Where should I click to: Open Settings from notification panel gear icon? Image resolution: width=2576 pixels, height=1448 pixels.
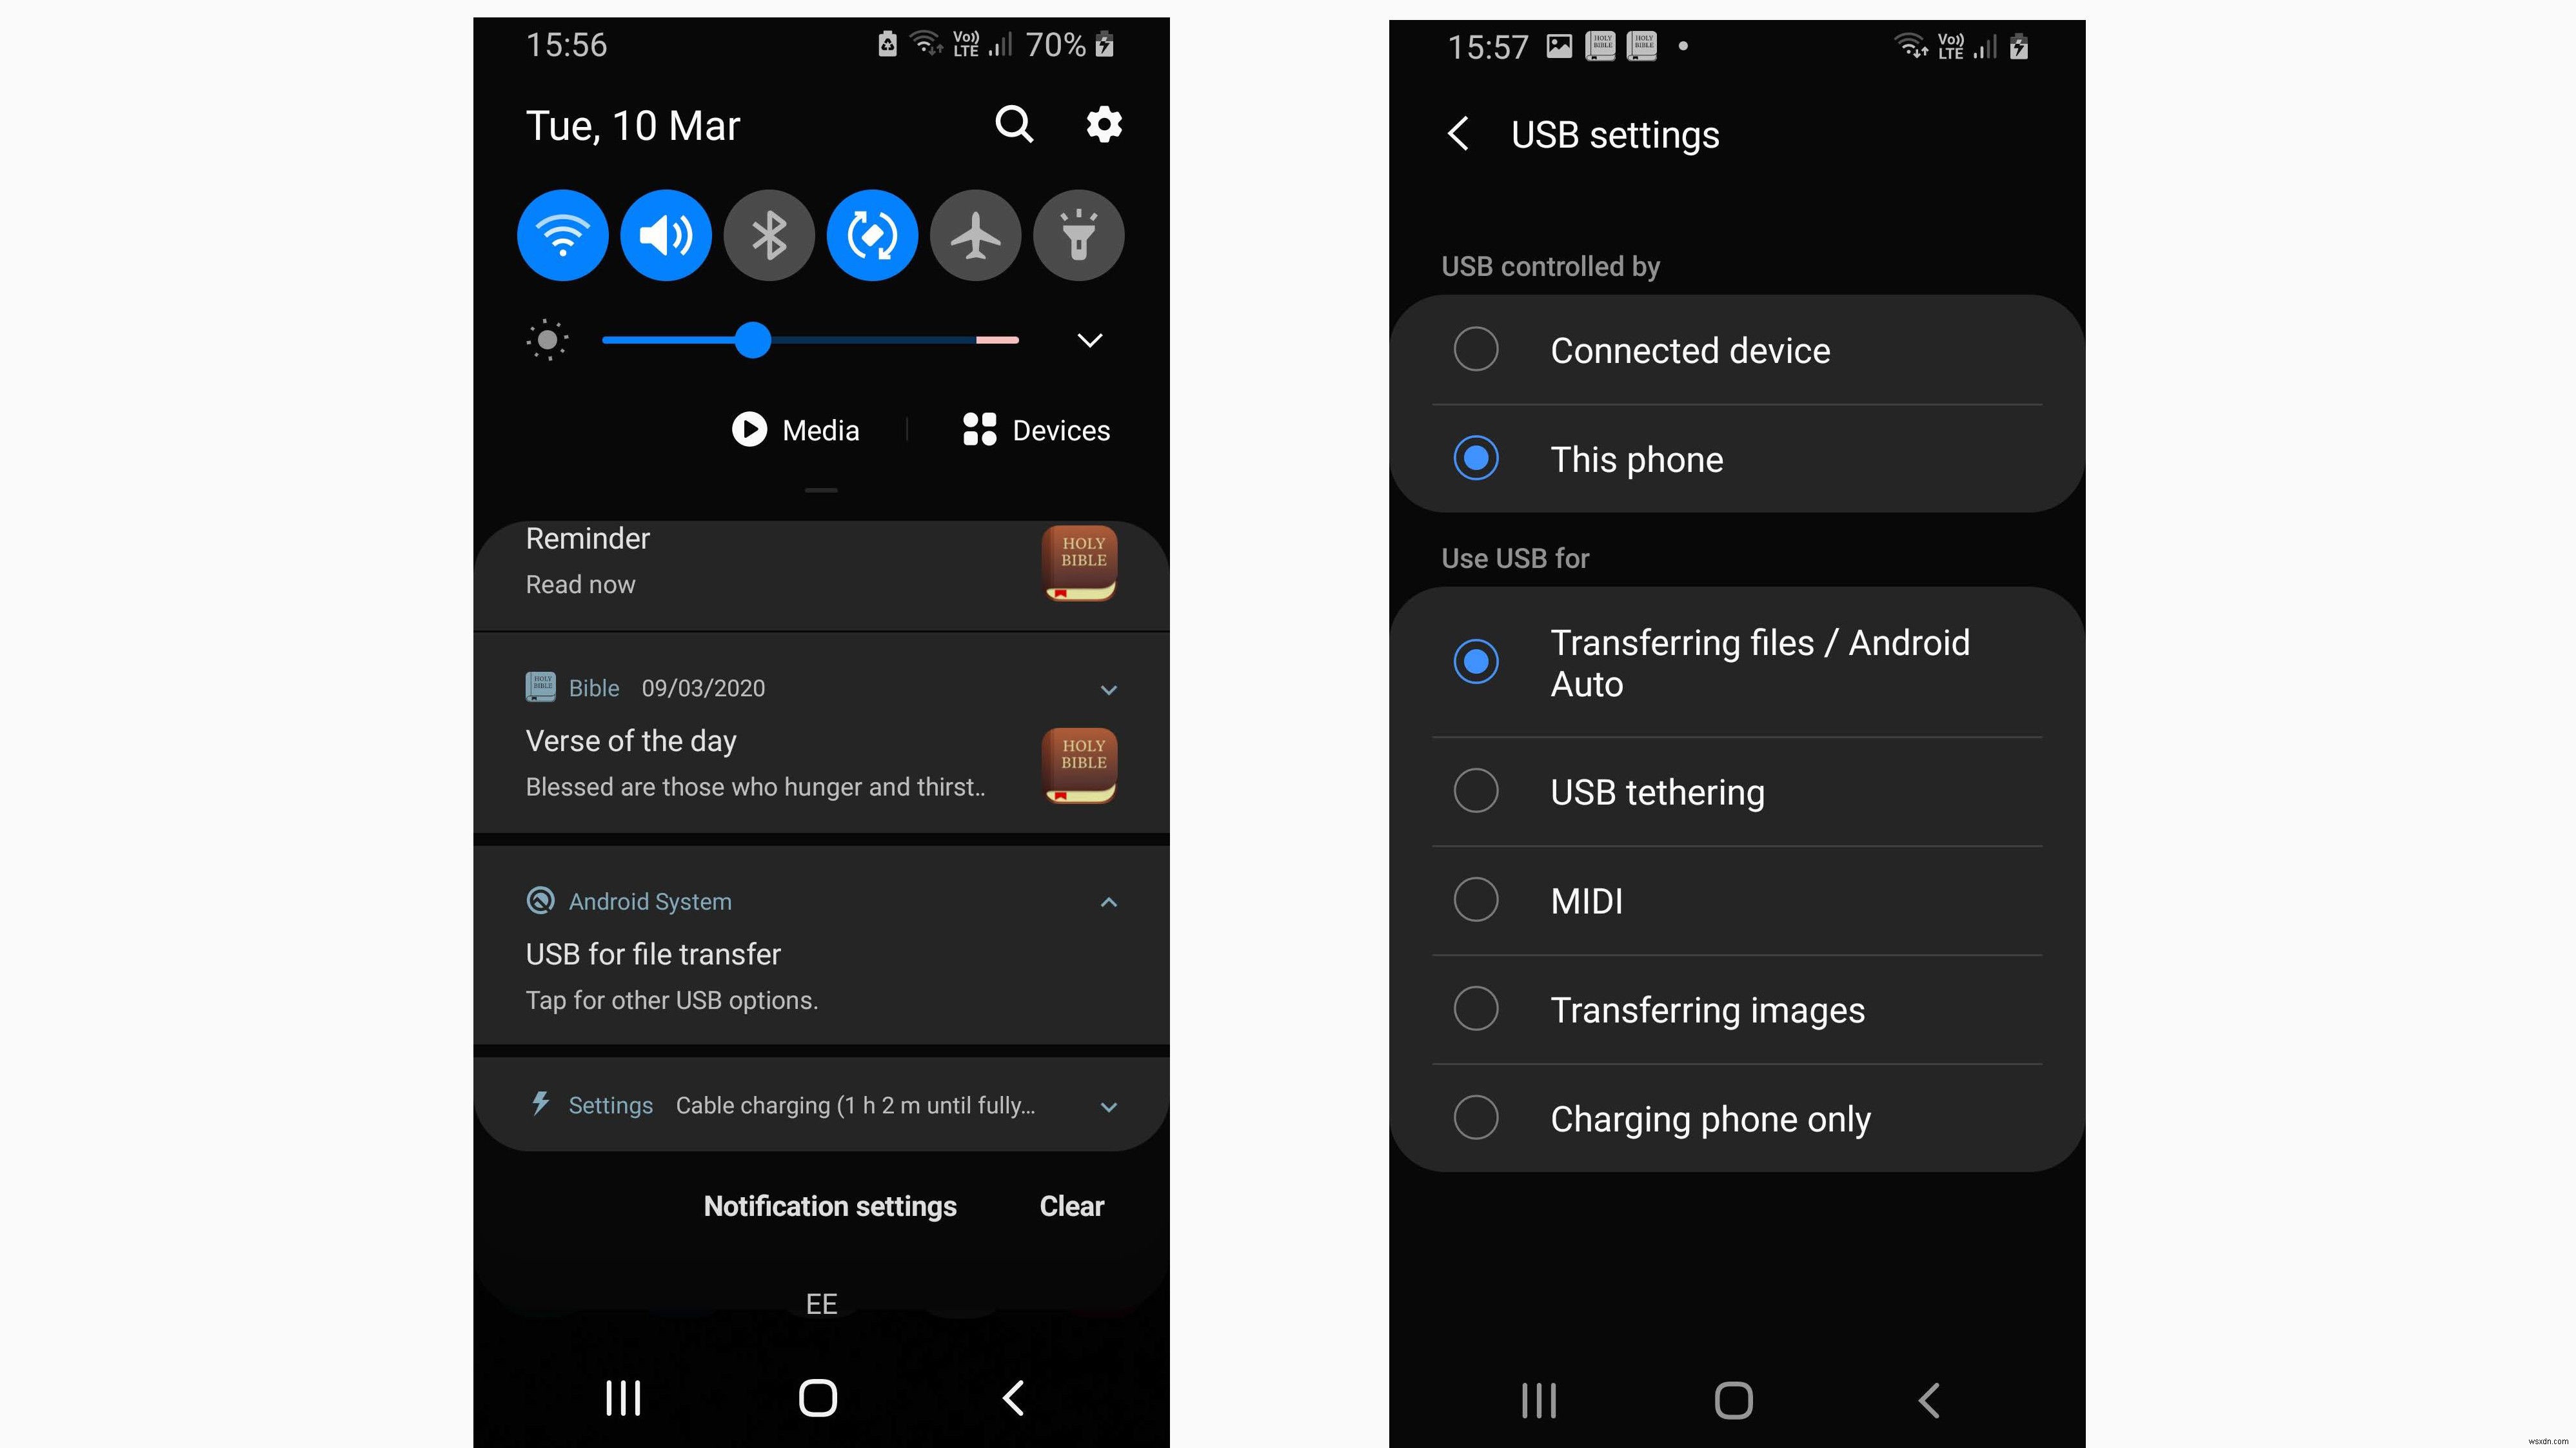(1100, 124)
